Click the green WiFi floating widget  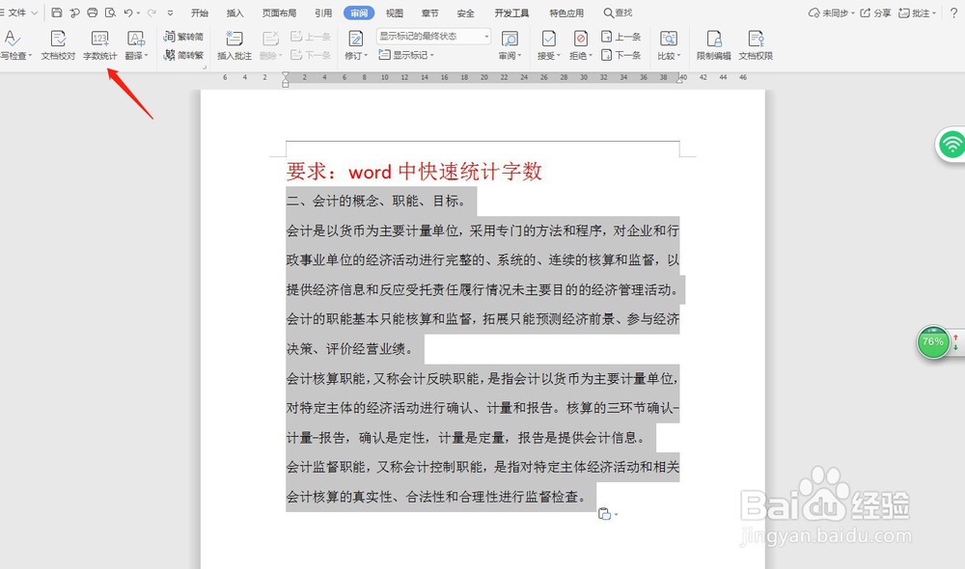click(x=951, y=145)
